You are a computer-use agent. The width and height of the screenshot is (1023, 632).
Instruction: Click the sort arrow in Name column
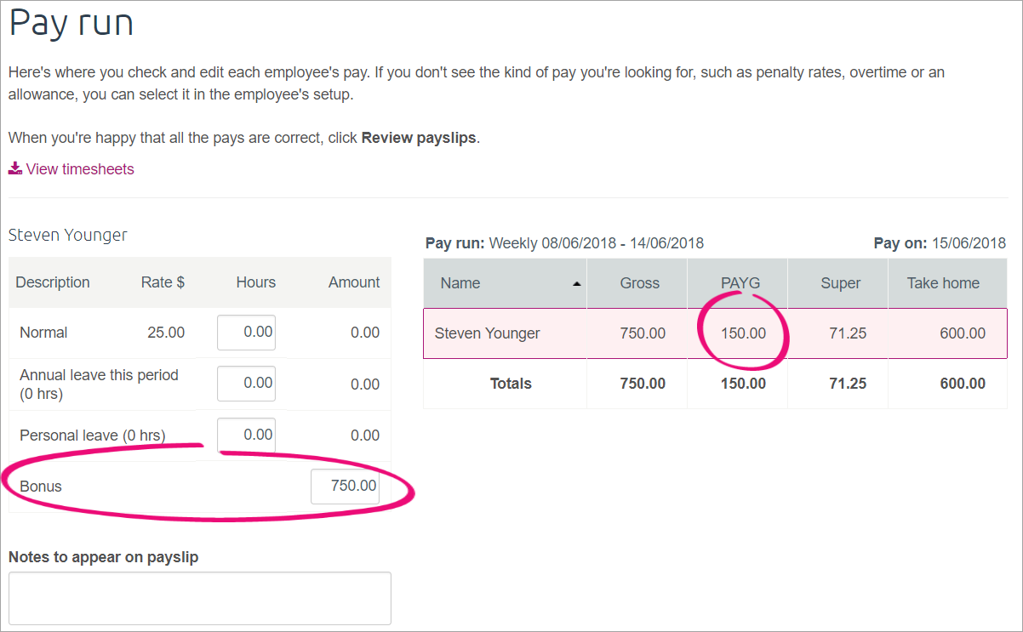[x=577, y=283]
